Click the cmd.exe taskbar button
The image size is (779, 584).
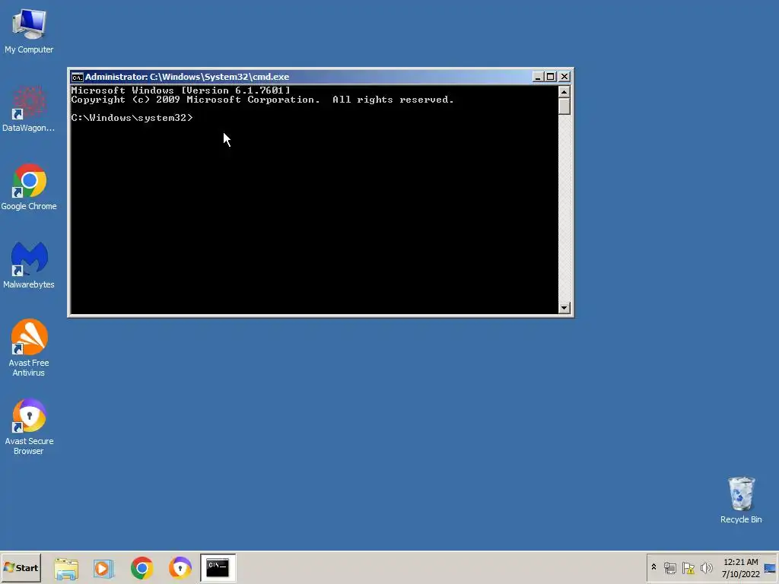pyautogui.click(x=218, y=567)
